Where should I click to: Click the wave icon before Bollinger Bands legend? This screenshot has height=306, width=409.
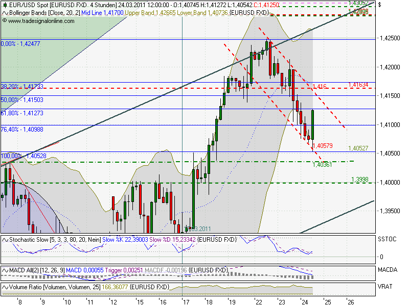click(4, 12)
